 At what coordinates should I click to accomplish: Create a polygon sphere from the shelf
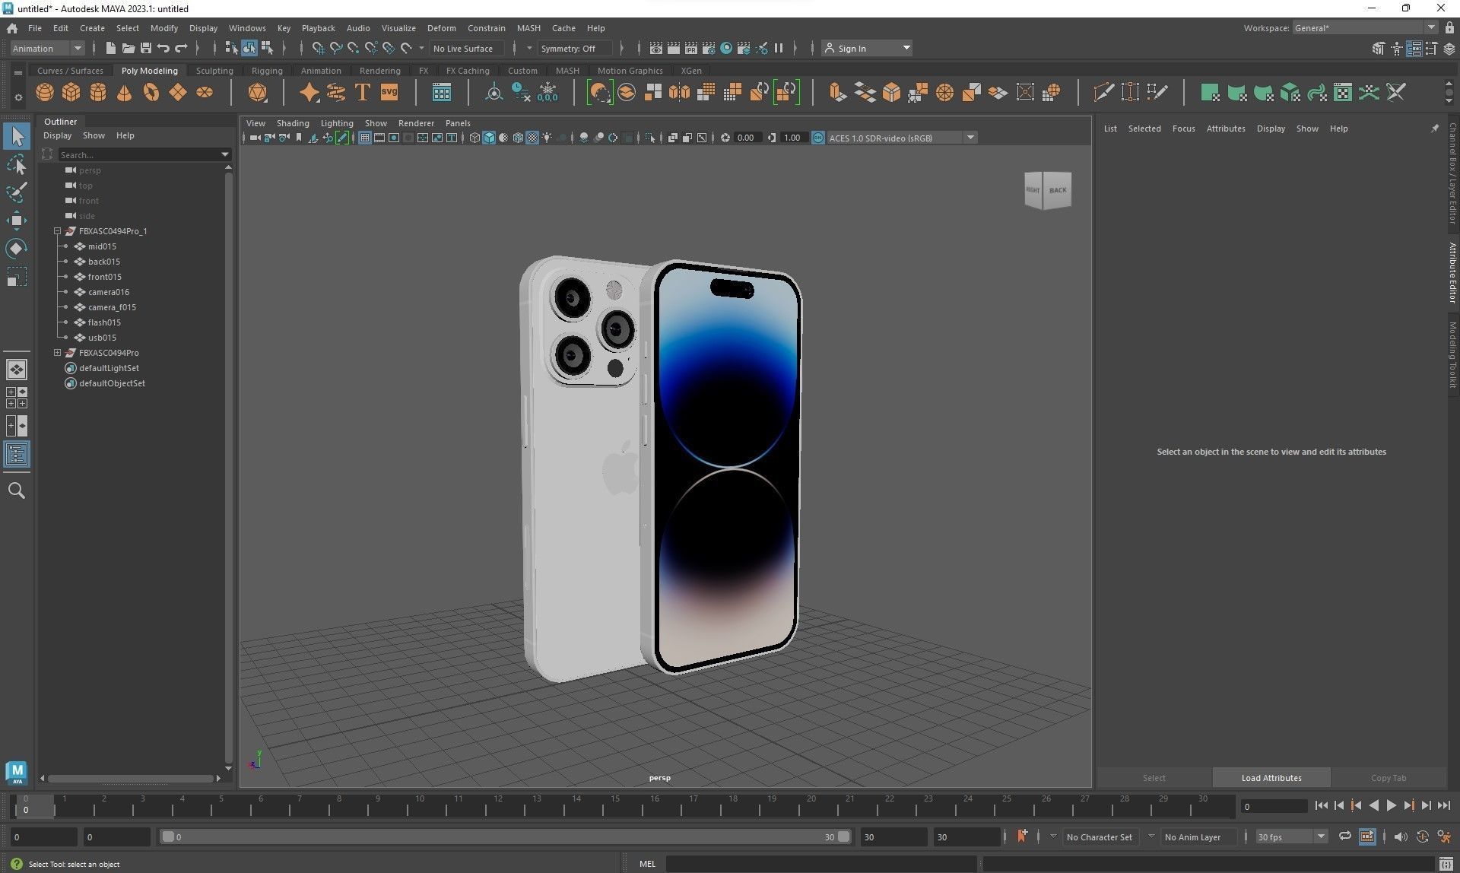point(45,93)
